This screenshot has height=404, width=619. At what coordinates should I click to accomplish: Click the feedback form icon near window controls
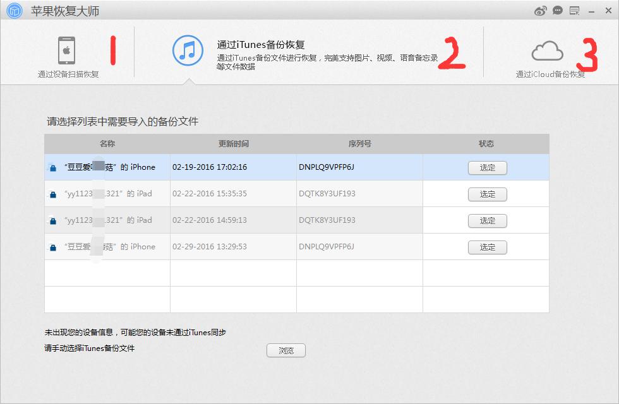[575, 10]
